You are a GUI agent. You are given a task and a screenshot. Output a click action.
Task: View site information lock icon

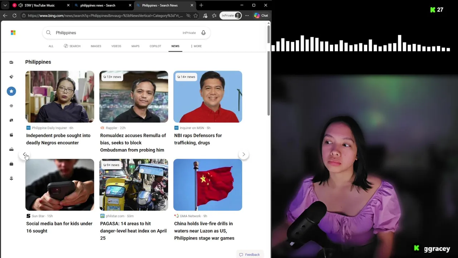click(x=24, y=15)
